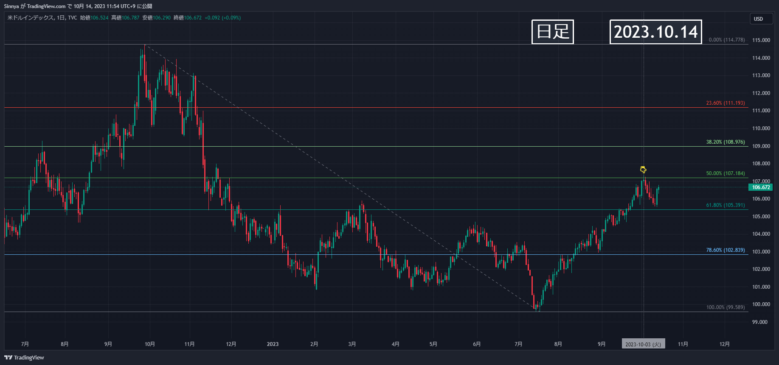779x365 pixels.
Task: Click 110.000 on the price axis
Action: pyautogui.click(x=761, y=128)
